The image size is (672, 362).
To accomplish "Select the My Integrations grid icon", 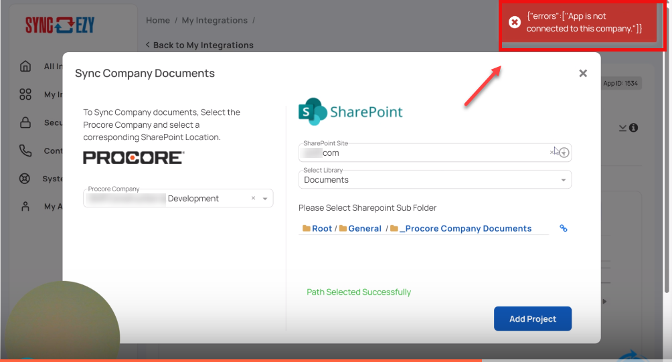I will [x=25, y=94].
